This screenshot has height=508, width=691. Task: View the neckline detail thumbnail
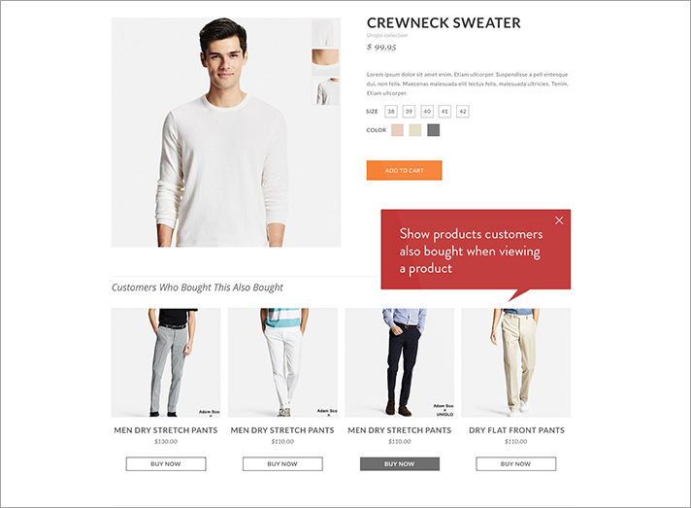point(326,62)
